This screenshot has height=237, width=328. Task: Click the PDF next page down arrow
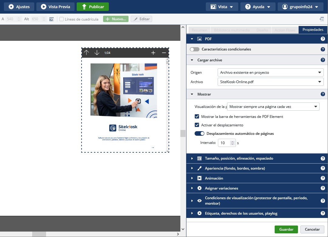(97, 53)
